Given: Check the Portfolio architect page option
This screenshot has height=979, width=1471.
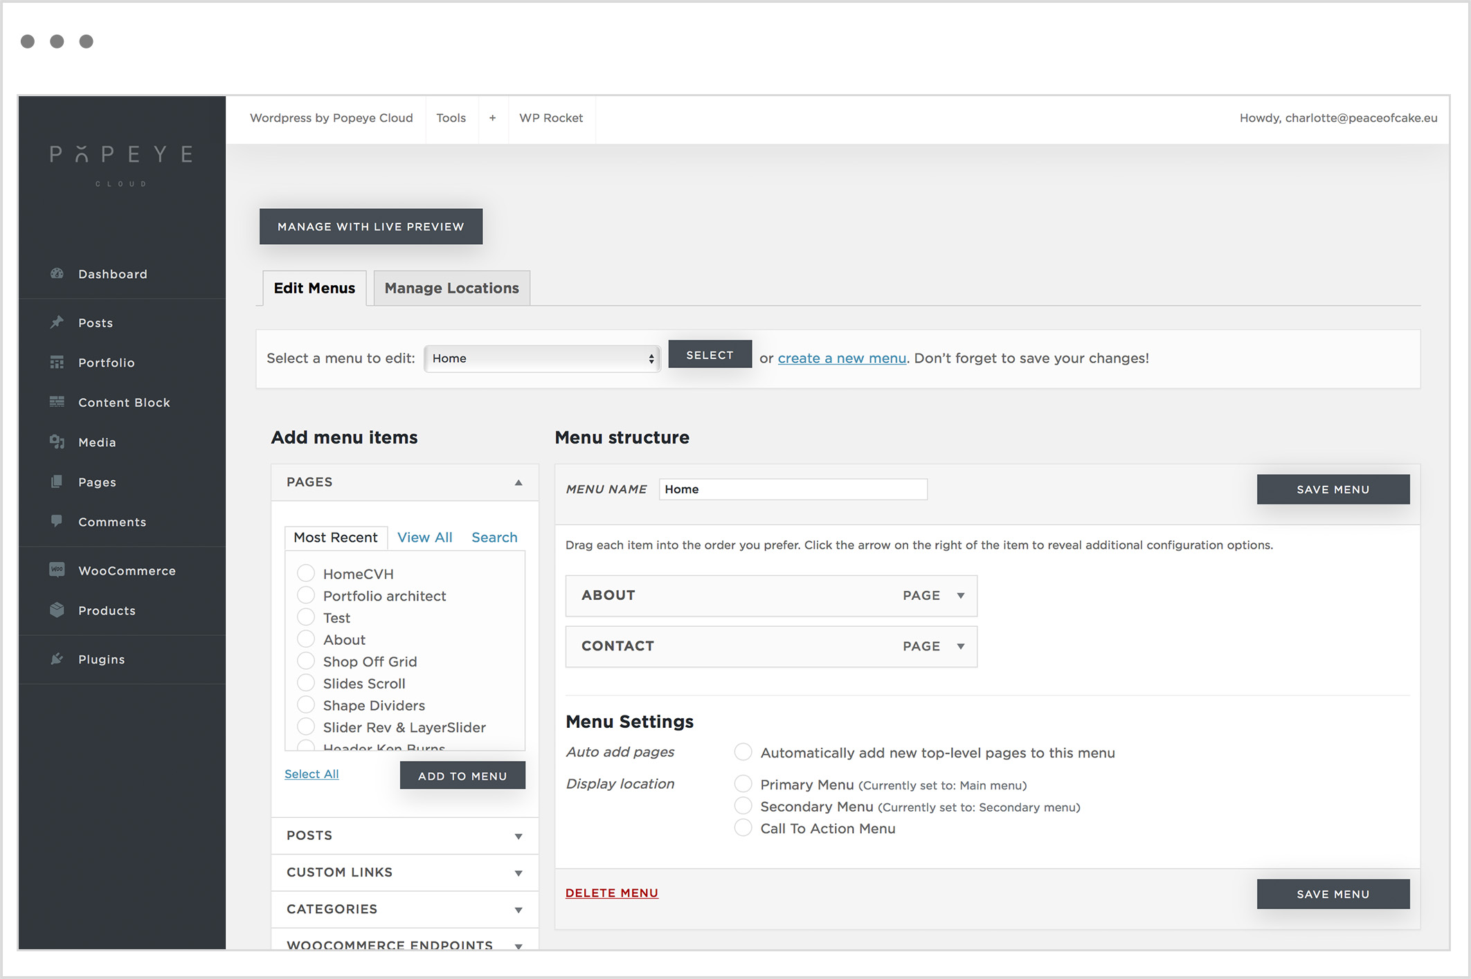Looking at the screenshot, I should [x=306, y=596].
